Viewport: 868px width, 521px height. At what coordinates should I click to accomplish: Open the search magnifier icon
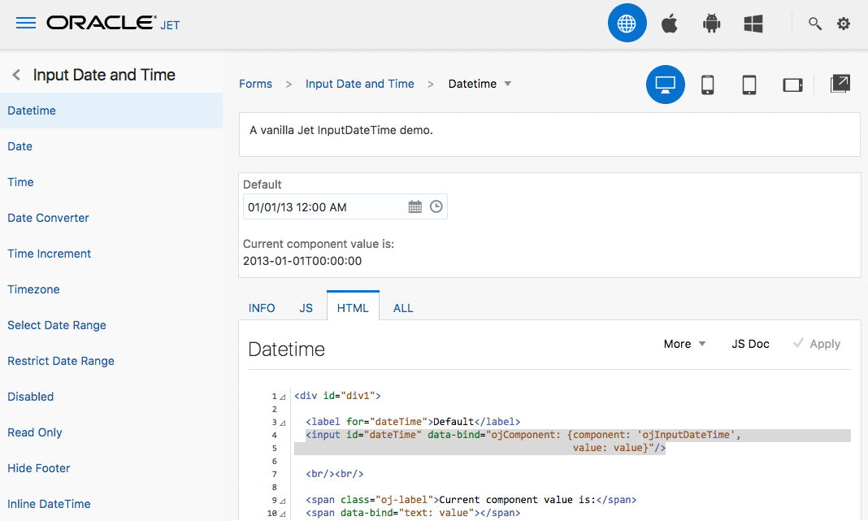(x=814, y=24)
